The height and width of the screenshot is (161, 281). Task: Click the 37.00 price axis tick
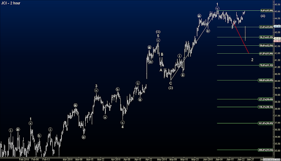[x=277, y=123]
